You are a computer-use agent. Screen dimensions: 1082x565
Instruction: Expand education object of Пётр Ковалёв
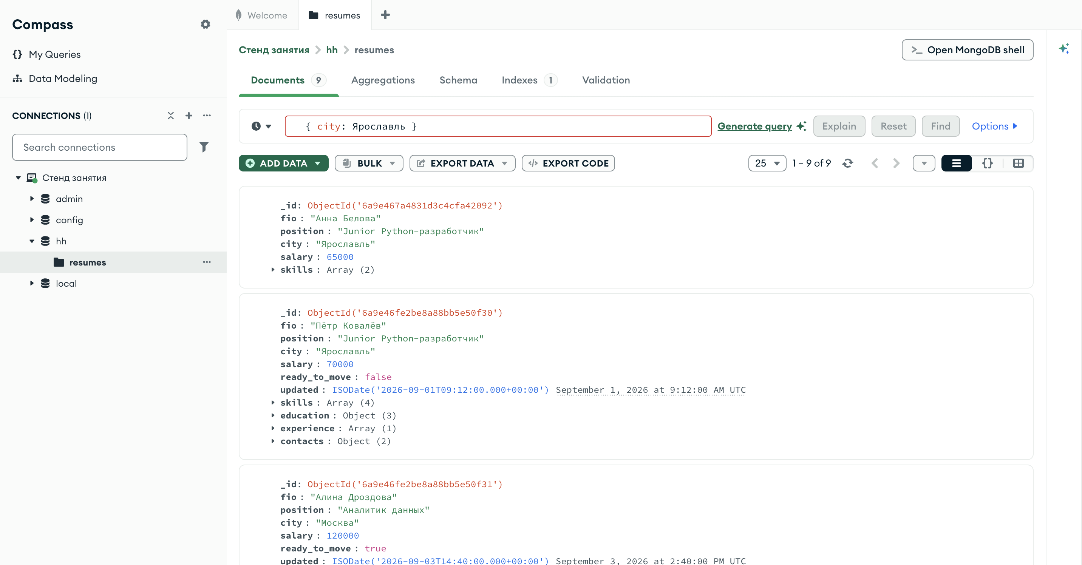click(x=273, y=415)
